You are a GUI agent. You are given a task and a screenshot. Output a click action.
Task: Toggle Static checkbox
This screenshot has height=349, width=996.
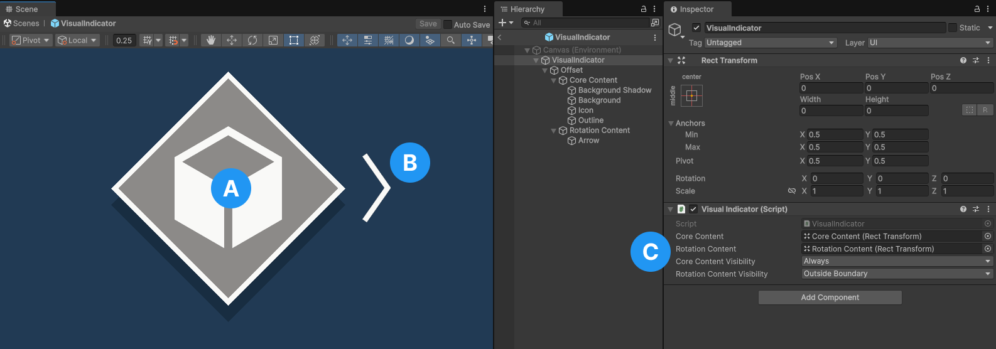click(x=953, y=28)
